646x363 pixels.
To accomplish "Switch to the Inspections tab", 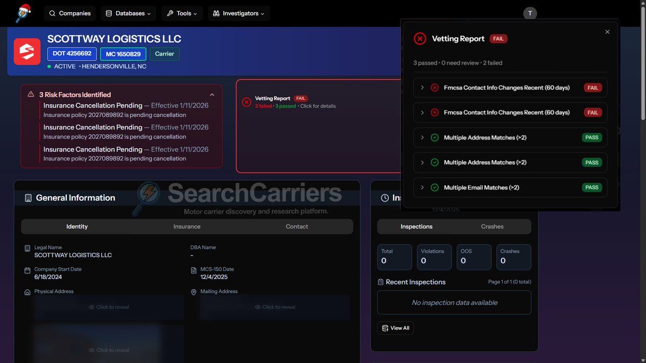I will [416, 226].
